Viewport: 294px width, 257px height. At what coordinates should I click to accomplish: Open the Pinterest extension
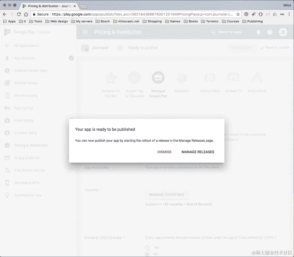click(x=246, y=14)
